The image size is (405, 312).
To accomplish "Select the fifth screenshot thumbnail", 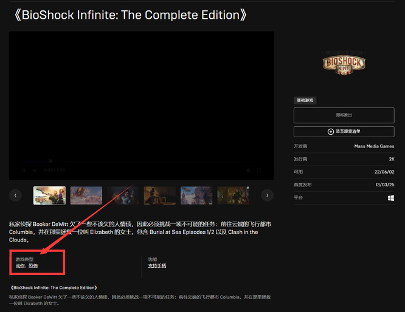I will [x=196, y=195].
